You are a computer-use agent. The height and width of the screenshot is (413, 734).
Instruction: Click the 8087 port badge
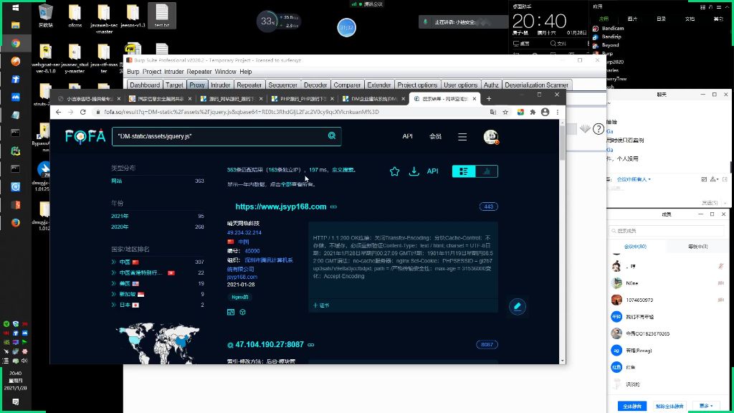coord(487,345)
